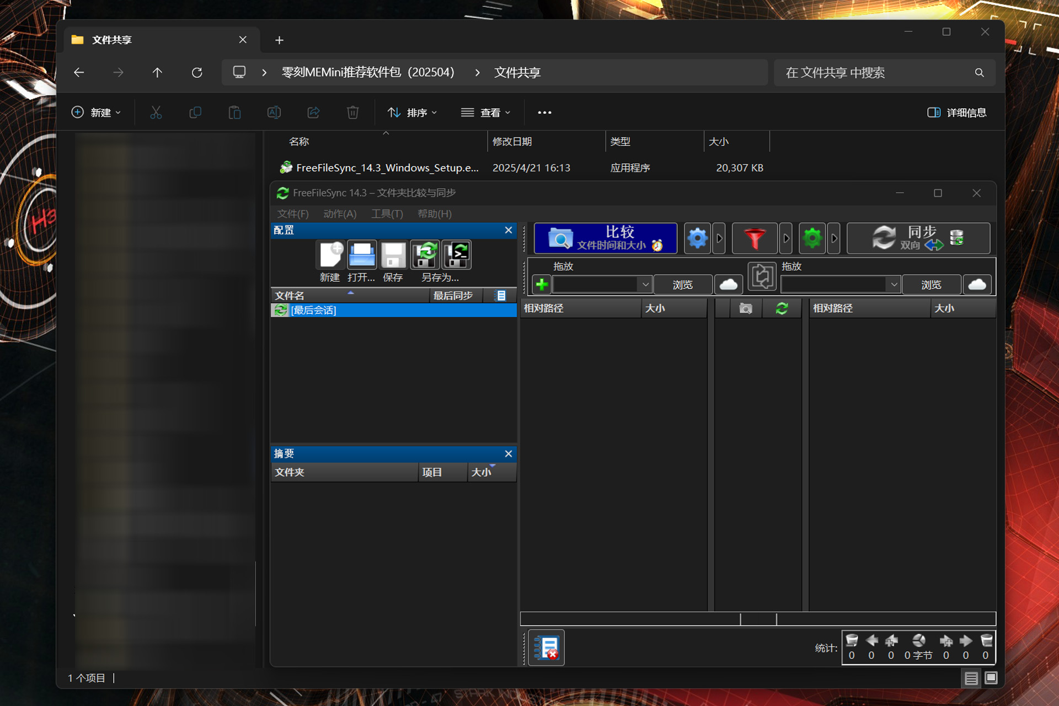
Task: Close the Configuration panel
Action: click(509, 230)
